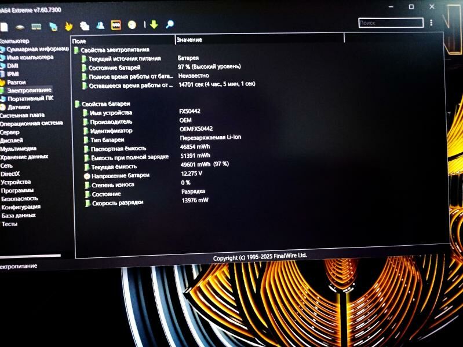Click into the Поиск search field
The height and width of the screenshot is (347, 463).
[x=391, y=23]
